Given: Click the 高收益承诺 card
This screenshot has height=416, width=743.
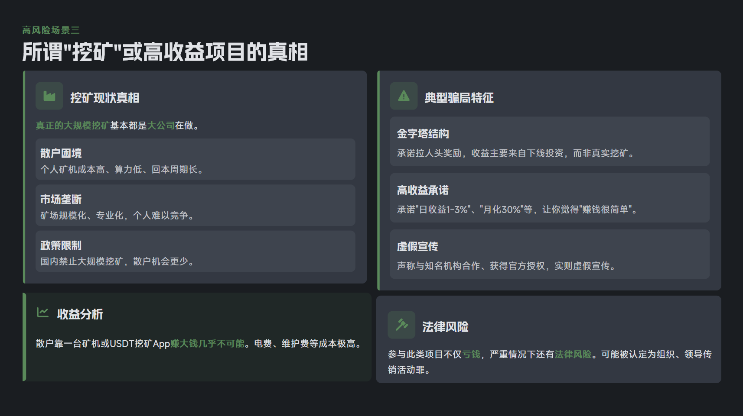Looking at the screenshot, I should (x=549, y=198).
